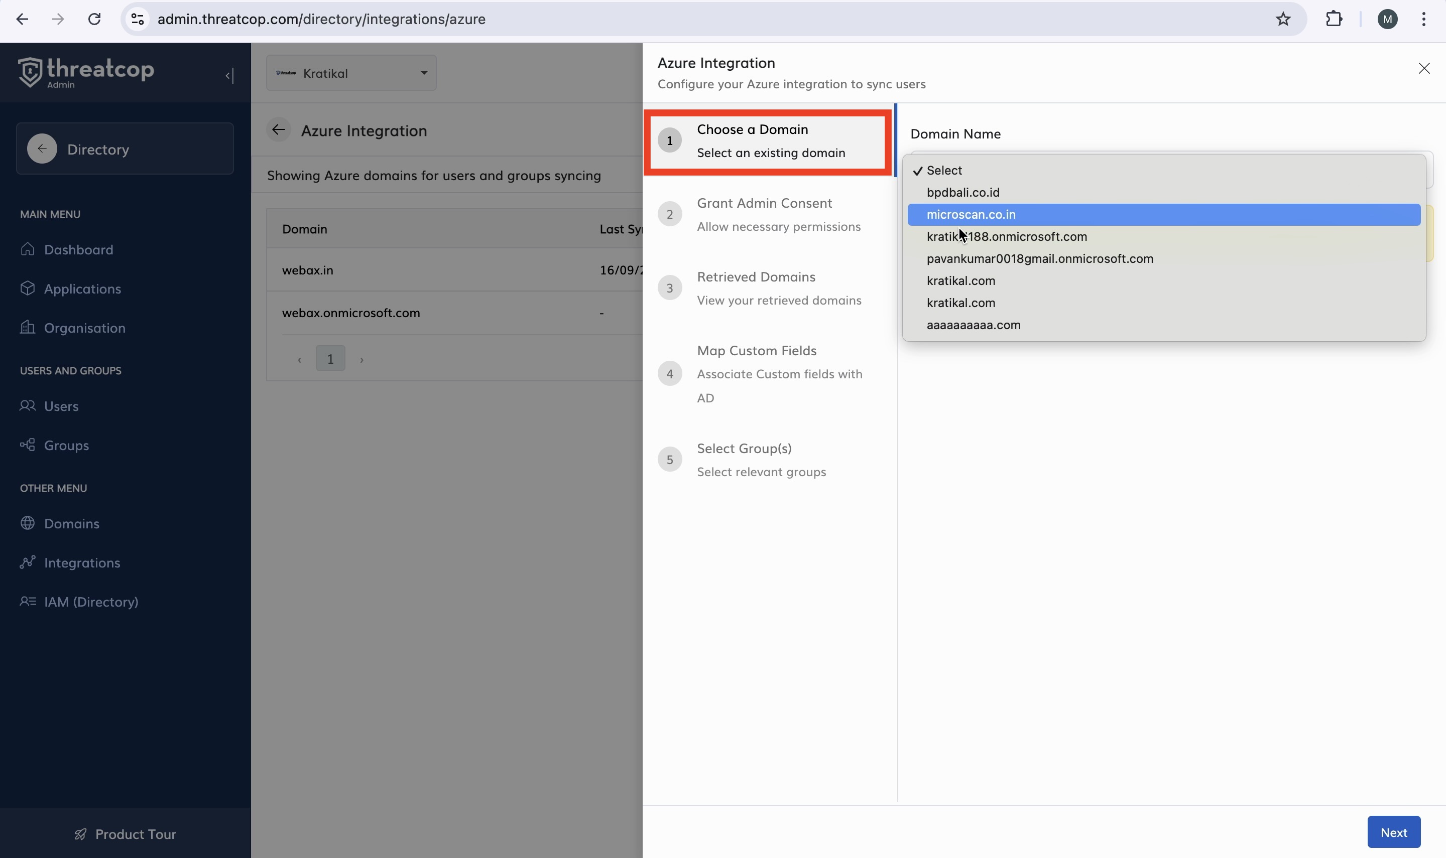Viewport: 1446px width, 858px height.
Task: Open the Organisation menu item
Action: point(84,328)
